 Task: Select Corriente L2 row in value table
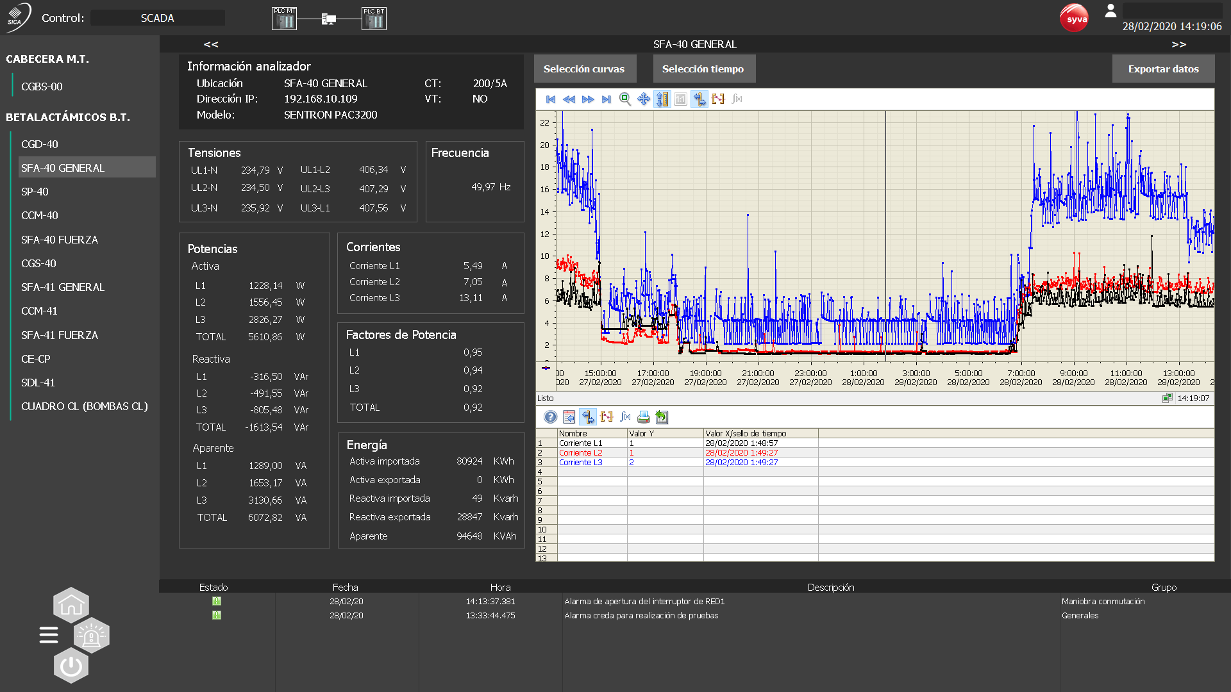click(581, 452)
